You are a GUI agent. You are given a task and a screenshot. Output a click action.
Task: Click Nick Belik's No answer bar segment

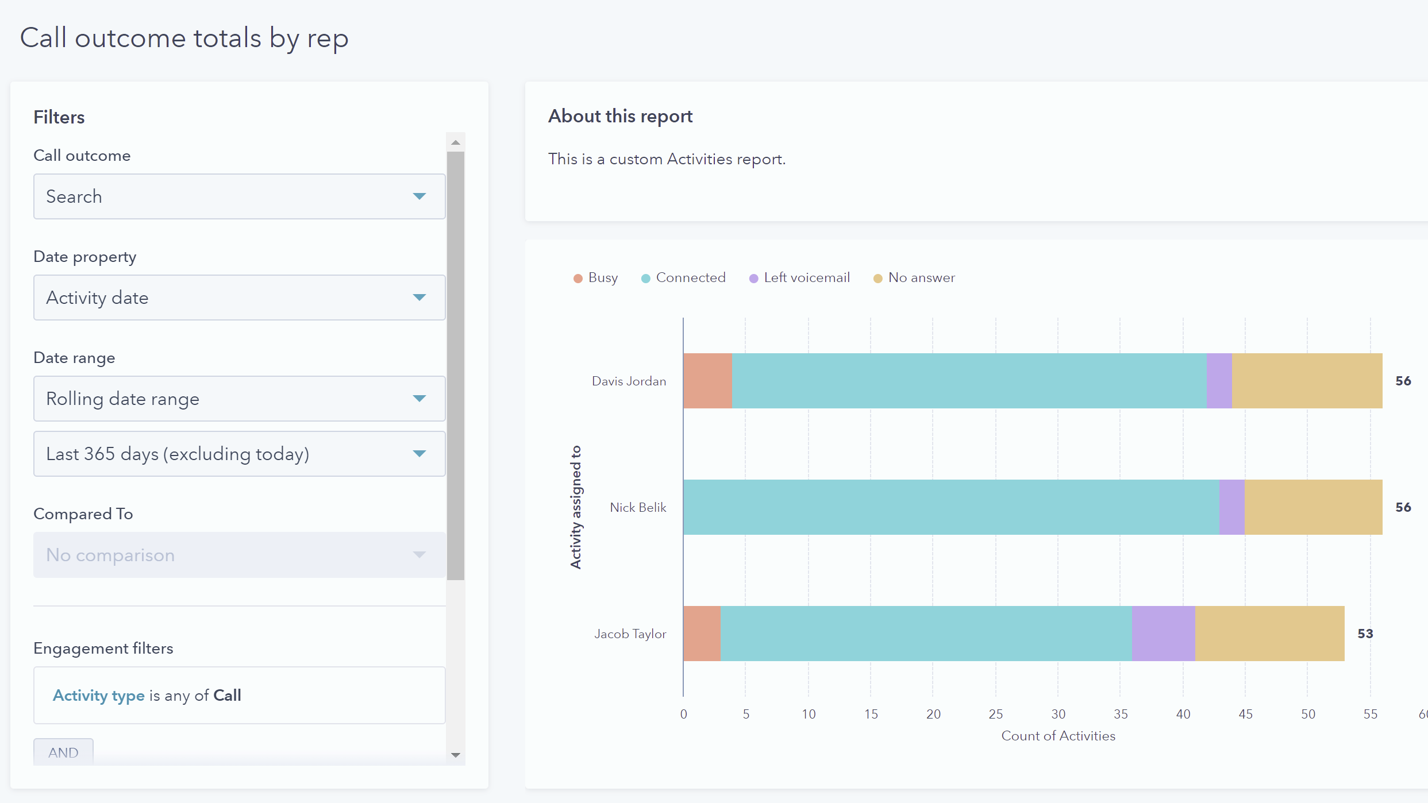pyautogui.click(x=1313, y=507)
